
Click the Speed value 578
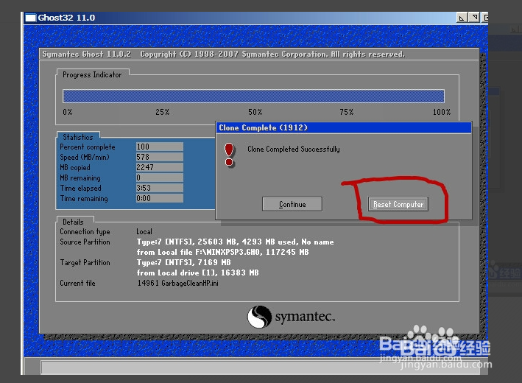[160, 157]
